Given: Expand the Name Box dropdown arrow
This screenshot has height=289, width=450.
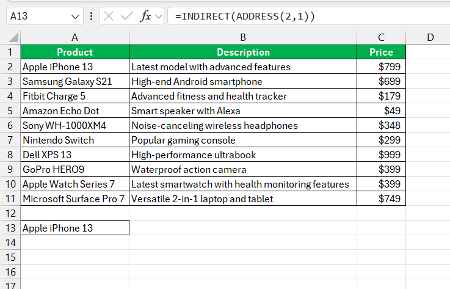Looking at the screenshot, I should click(x=75, y=16).
